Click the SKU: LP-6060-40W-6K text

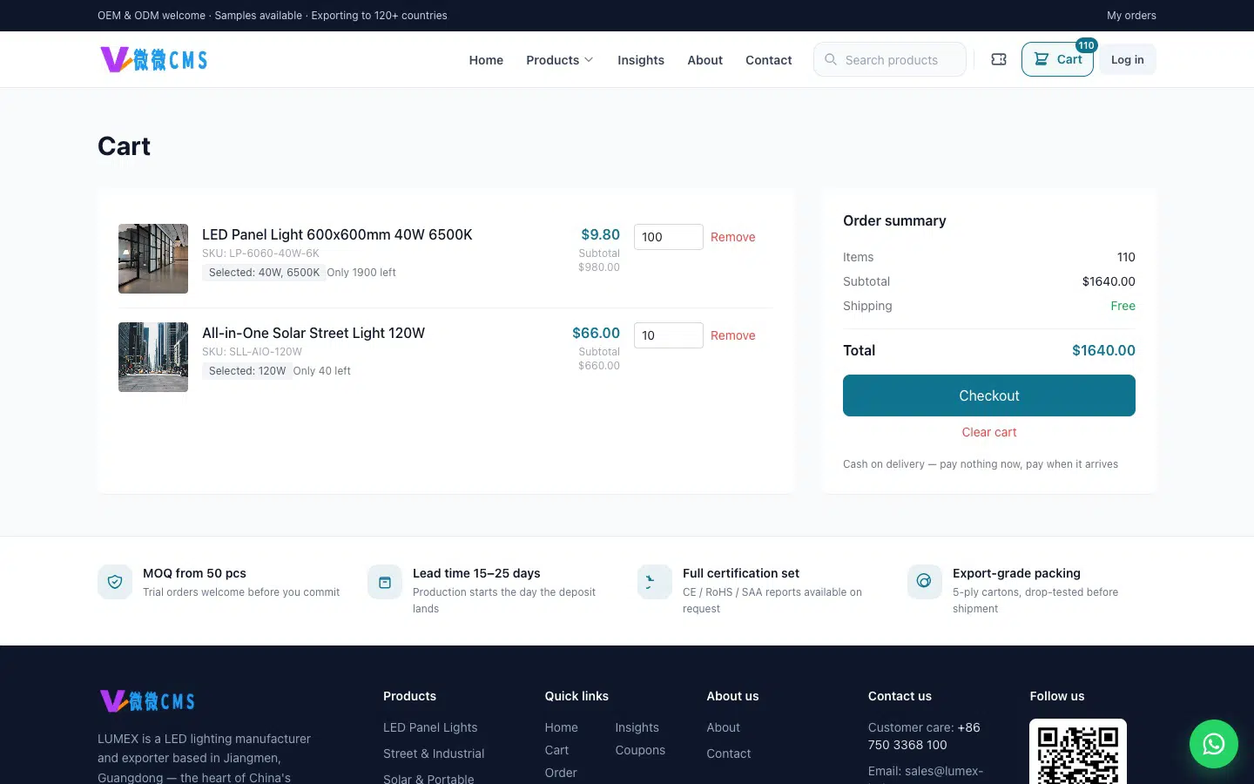point(260,253)
